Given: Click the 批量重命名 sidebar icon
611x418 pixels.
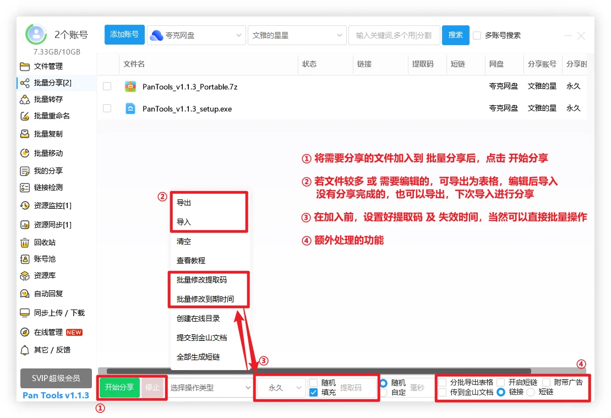Looking at the screenshot, I should point(24,116).
